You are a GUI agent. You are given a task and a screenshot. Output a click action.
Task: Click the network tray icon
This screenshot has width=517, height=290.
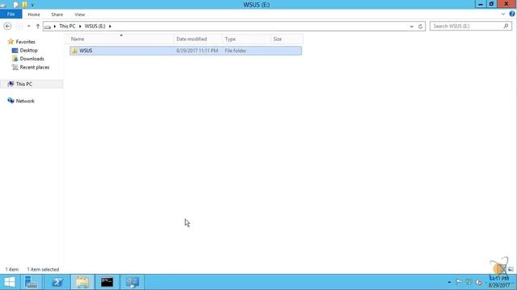click(x=469, y=282)
